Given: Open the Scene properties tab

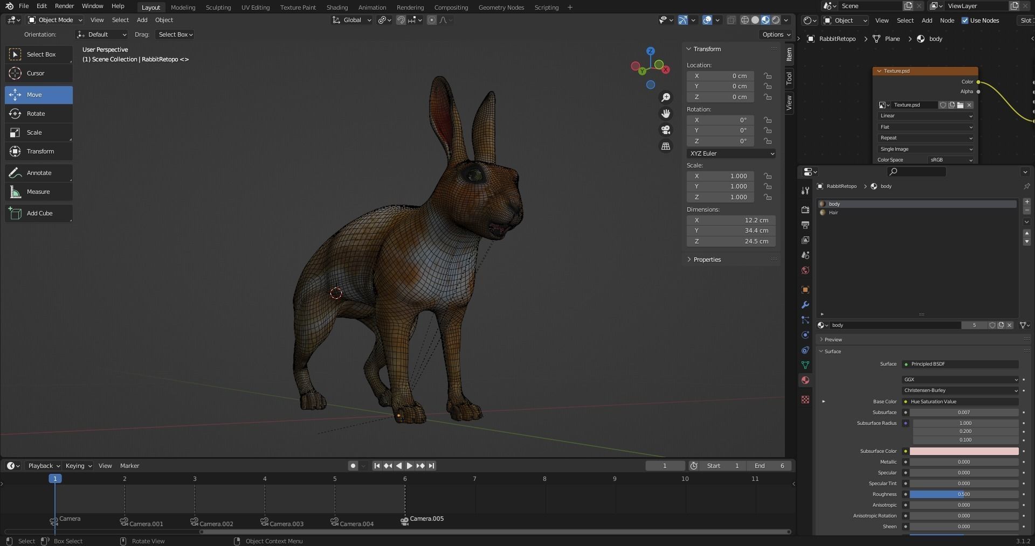Looking at the screenshot, I should pyautogui.click(x=805, y=255).
